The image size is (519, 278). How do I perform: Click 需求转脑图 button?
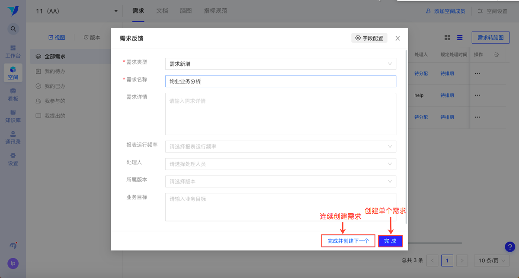coord(490,38)
